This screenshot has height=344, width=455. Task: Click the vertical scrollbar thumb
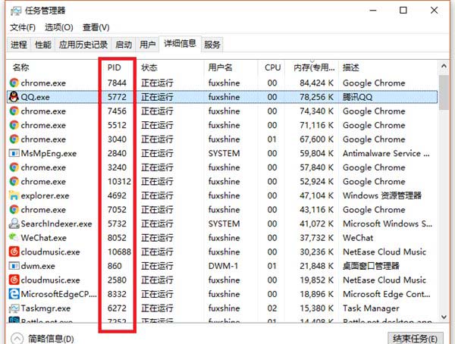click(x=444, y=92)
